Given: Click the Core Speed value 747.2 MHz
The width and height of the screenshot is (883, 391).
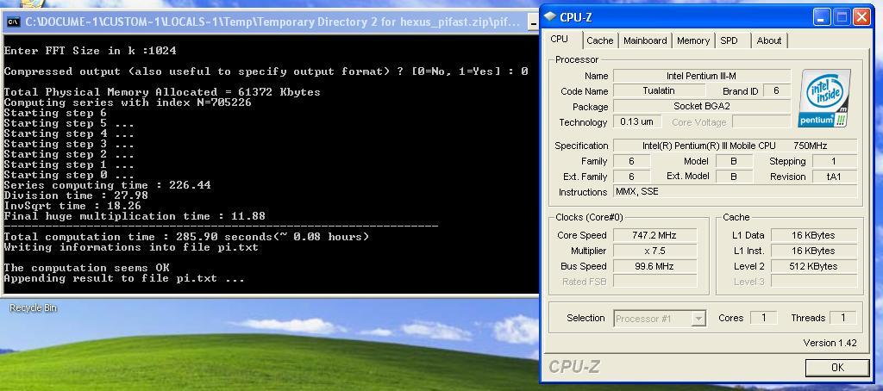Looking at the screenshot, I should pos(655,235).
